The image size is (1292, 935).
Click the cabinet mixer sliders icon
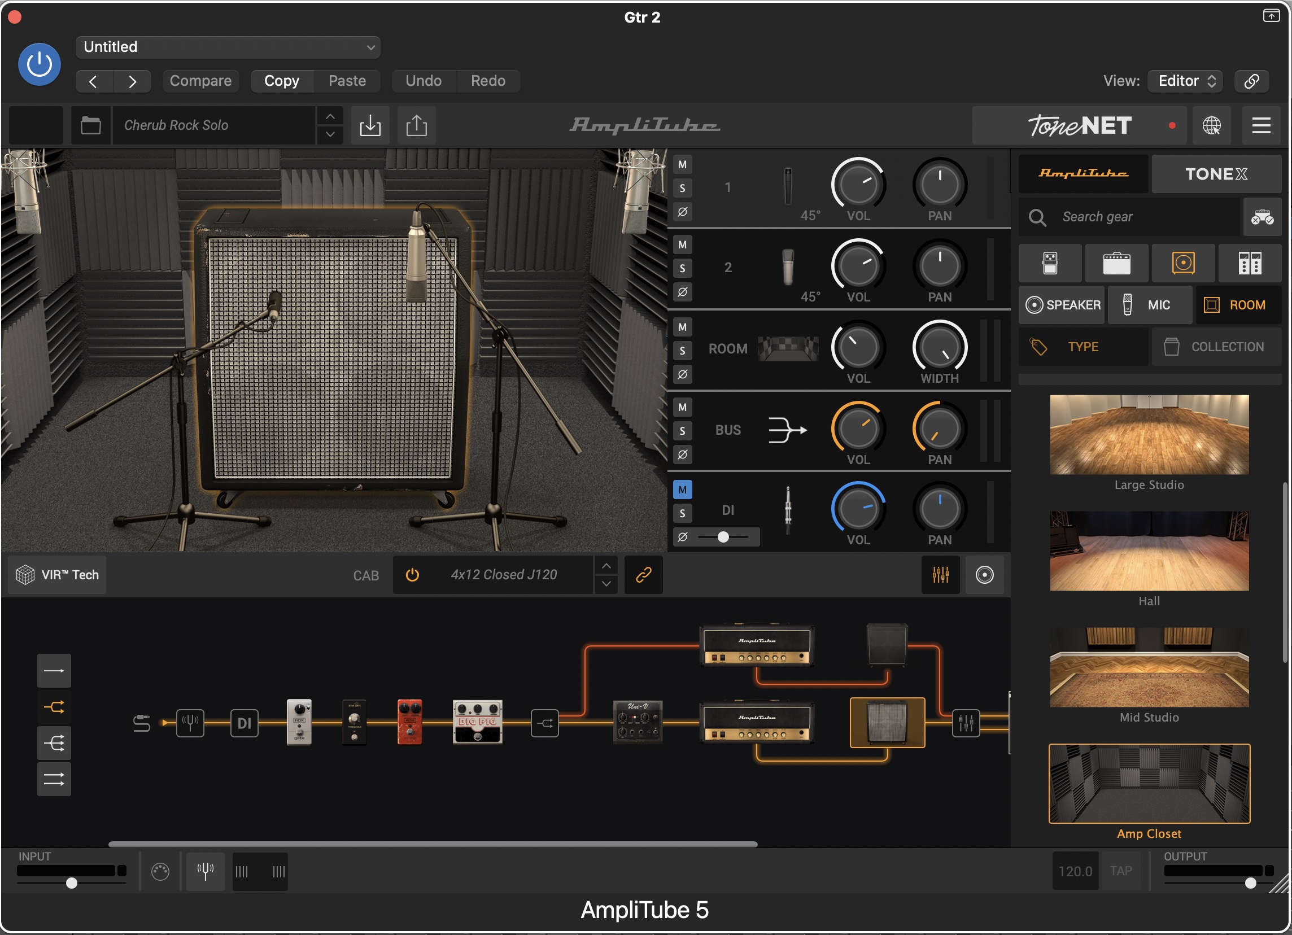pyautogui.click(x=941, y=575)
